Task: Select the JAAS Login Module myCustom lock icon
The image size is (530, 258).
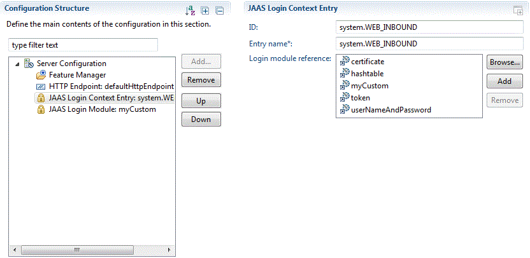Action: [41, 109]
